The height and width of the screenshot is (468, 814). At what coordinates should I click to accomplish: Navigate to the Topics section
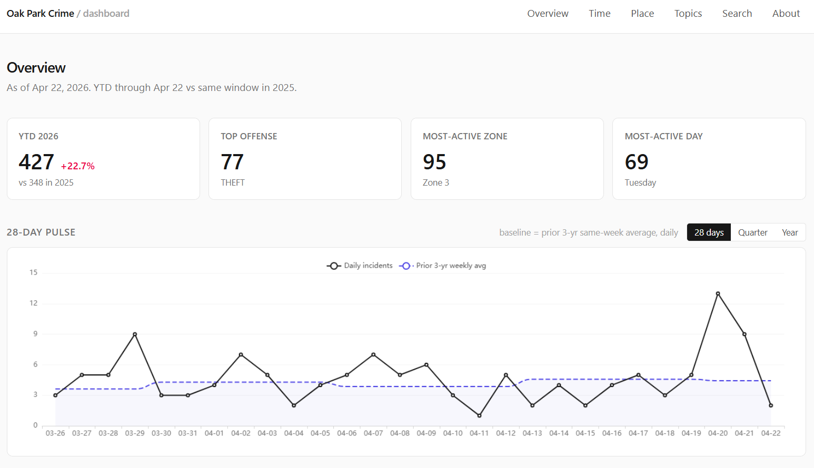[x=688, y=14]
